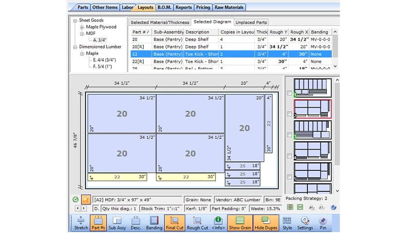The width and height of the screenshot is (406, 235).
Task: Select the E. 4/4 (3/4") tree item
Action: click(104, 60)
